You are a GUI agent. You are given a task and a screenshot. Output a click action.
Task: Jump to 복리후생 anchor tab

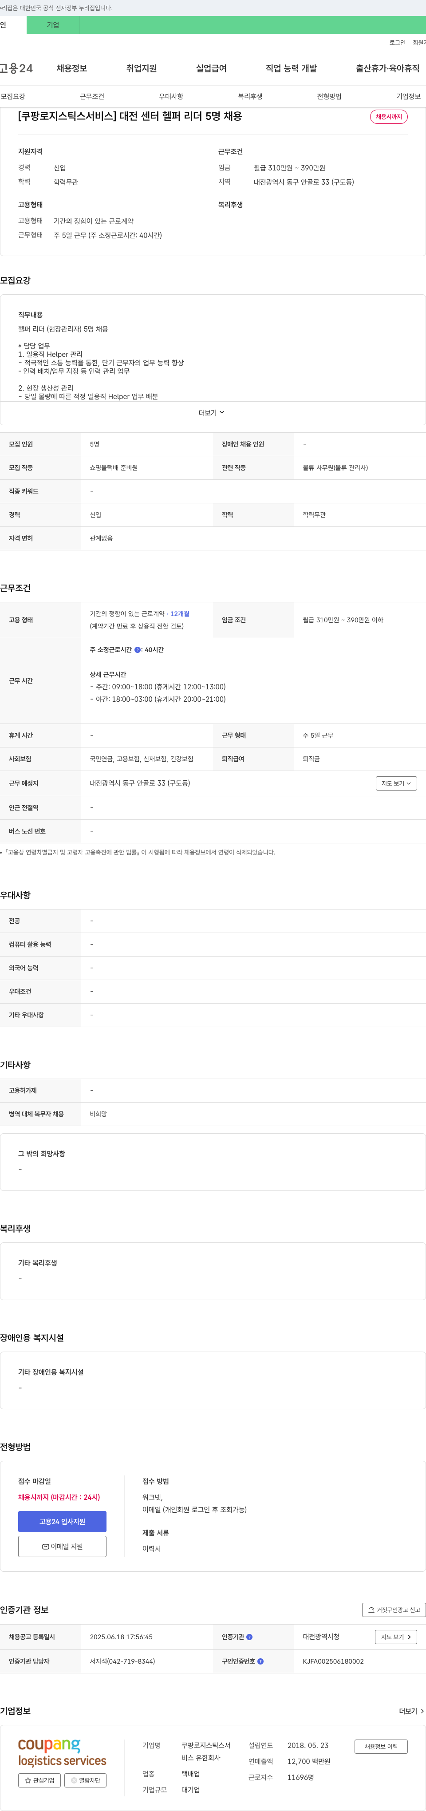coord(249,96)
